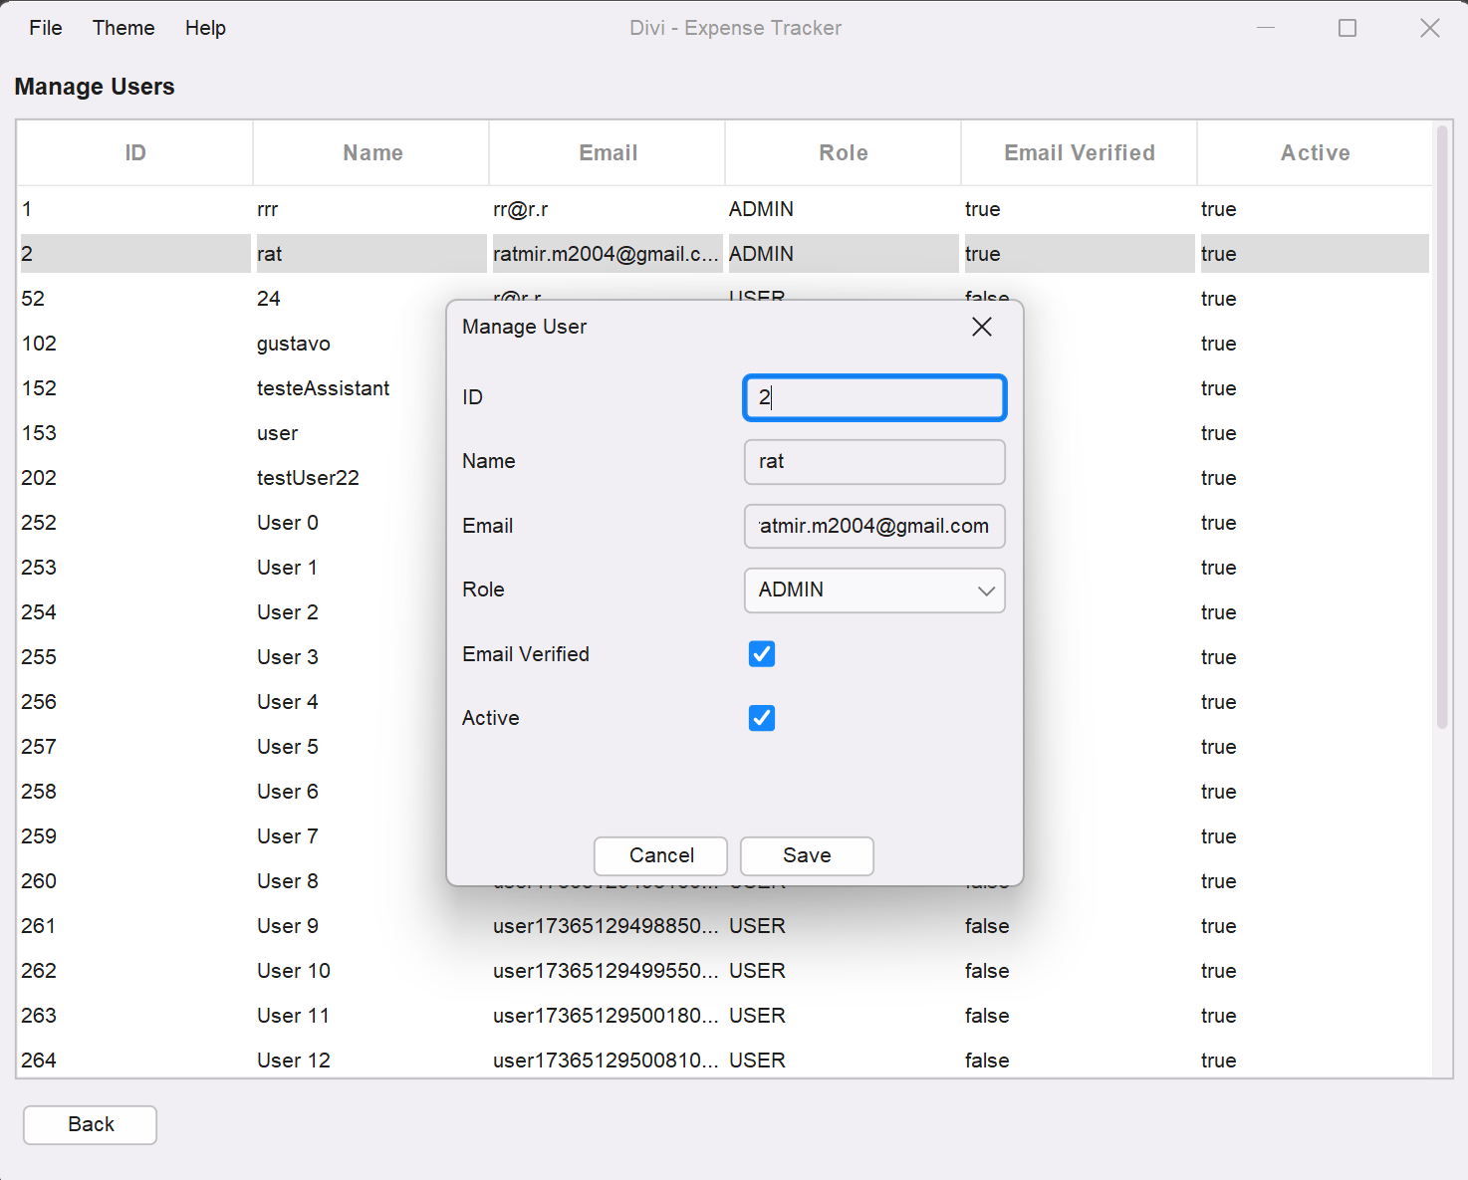Click the ID cell 264
Screen dimensions: 1468x1180
click(x=135, y=1060)
